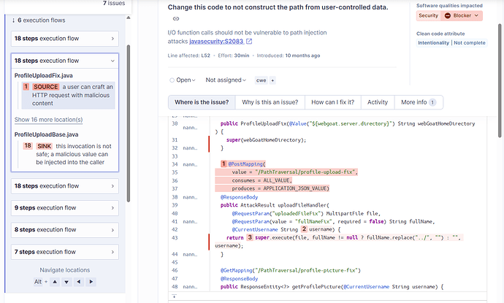Click the cwe tag
This screenshot has width=504, height=303.
[260, 80]
